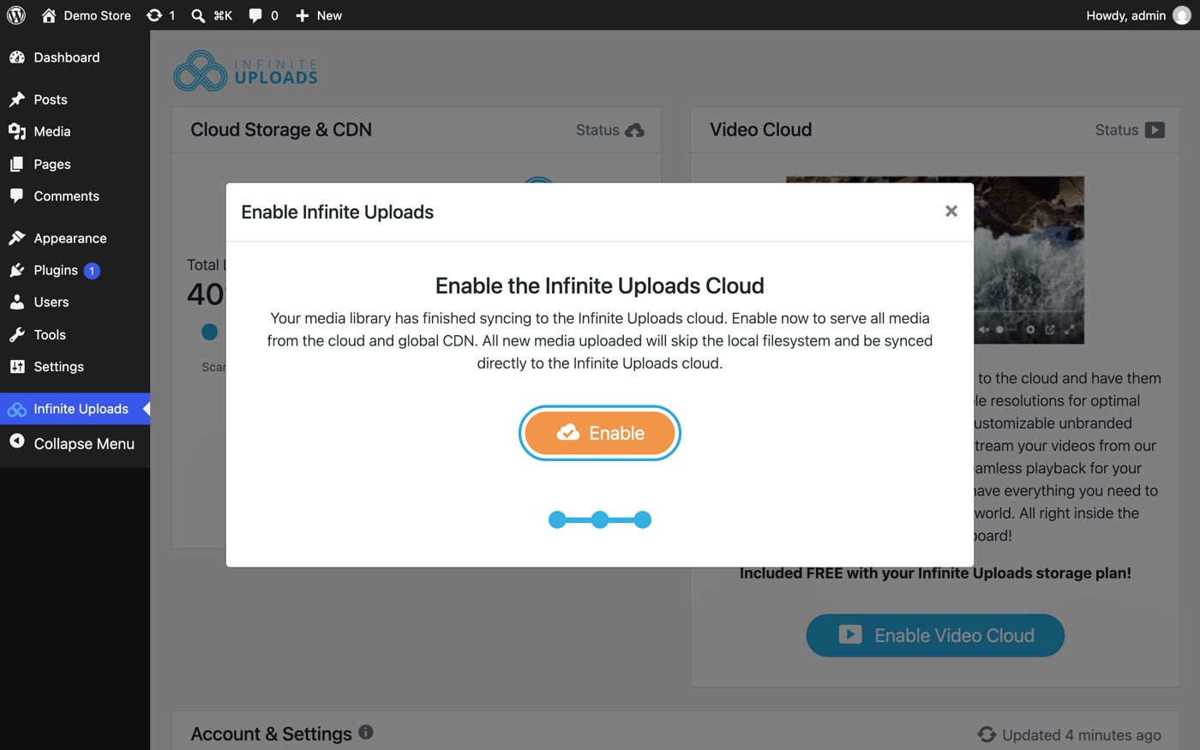The image size is (1200, 750).
Task: Click the 'Video Cloud' heading
Action: pyautogui.click(x=760, y=129)
